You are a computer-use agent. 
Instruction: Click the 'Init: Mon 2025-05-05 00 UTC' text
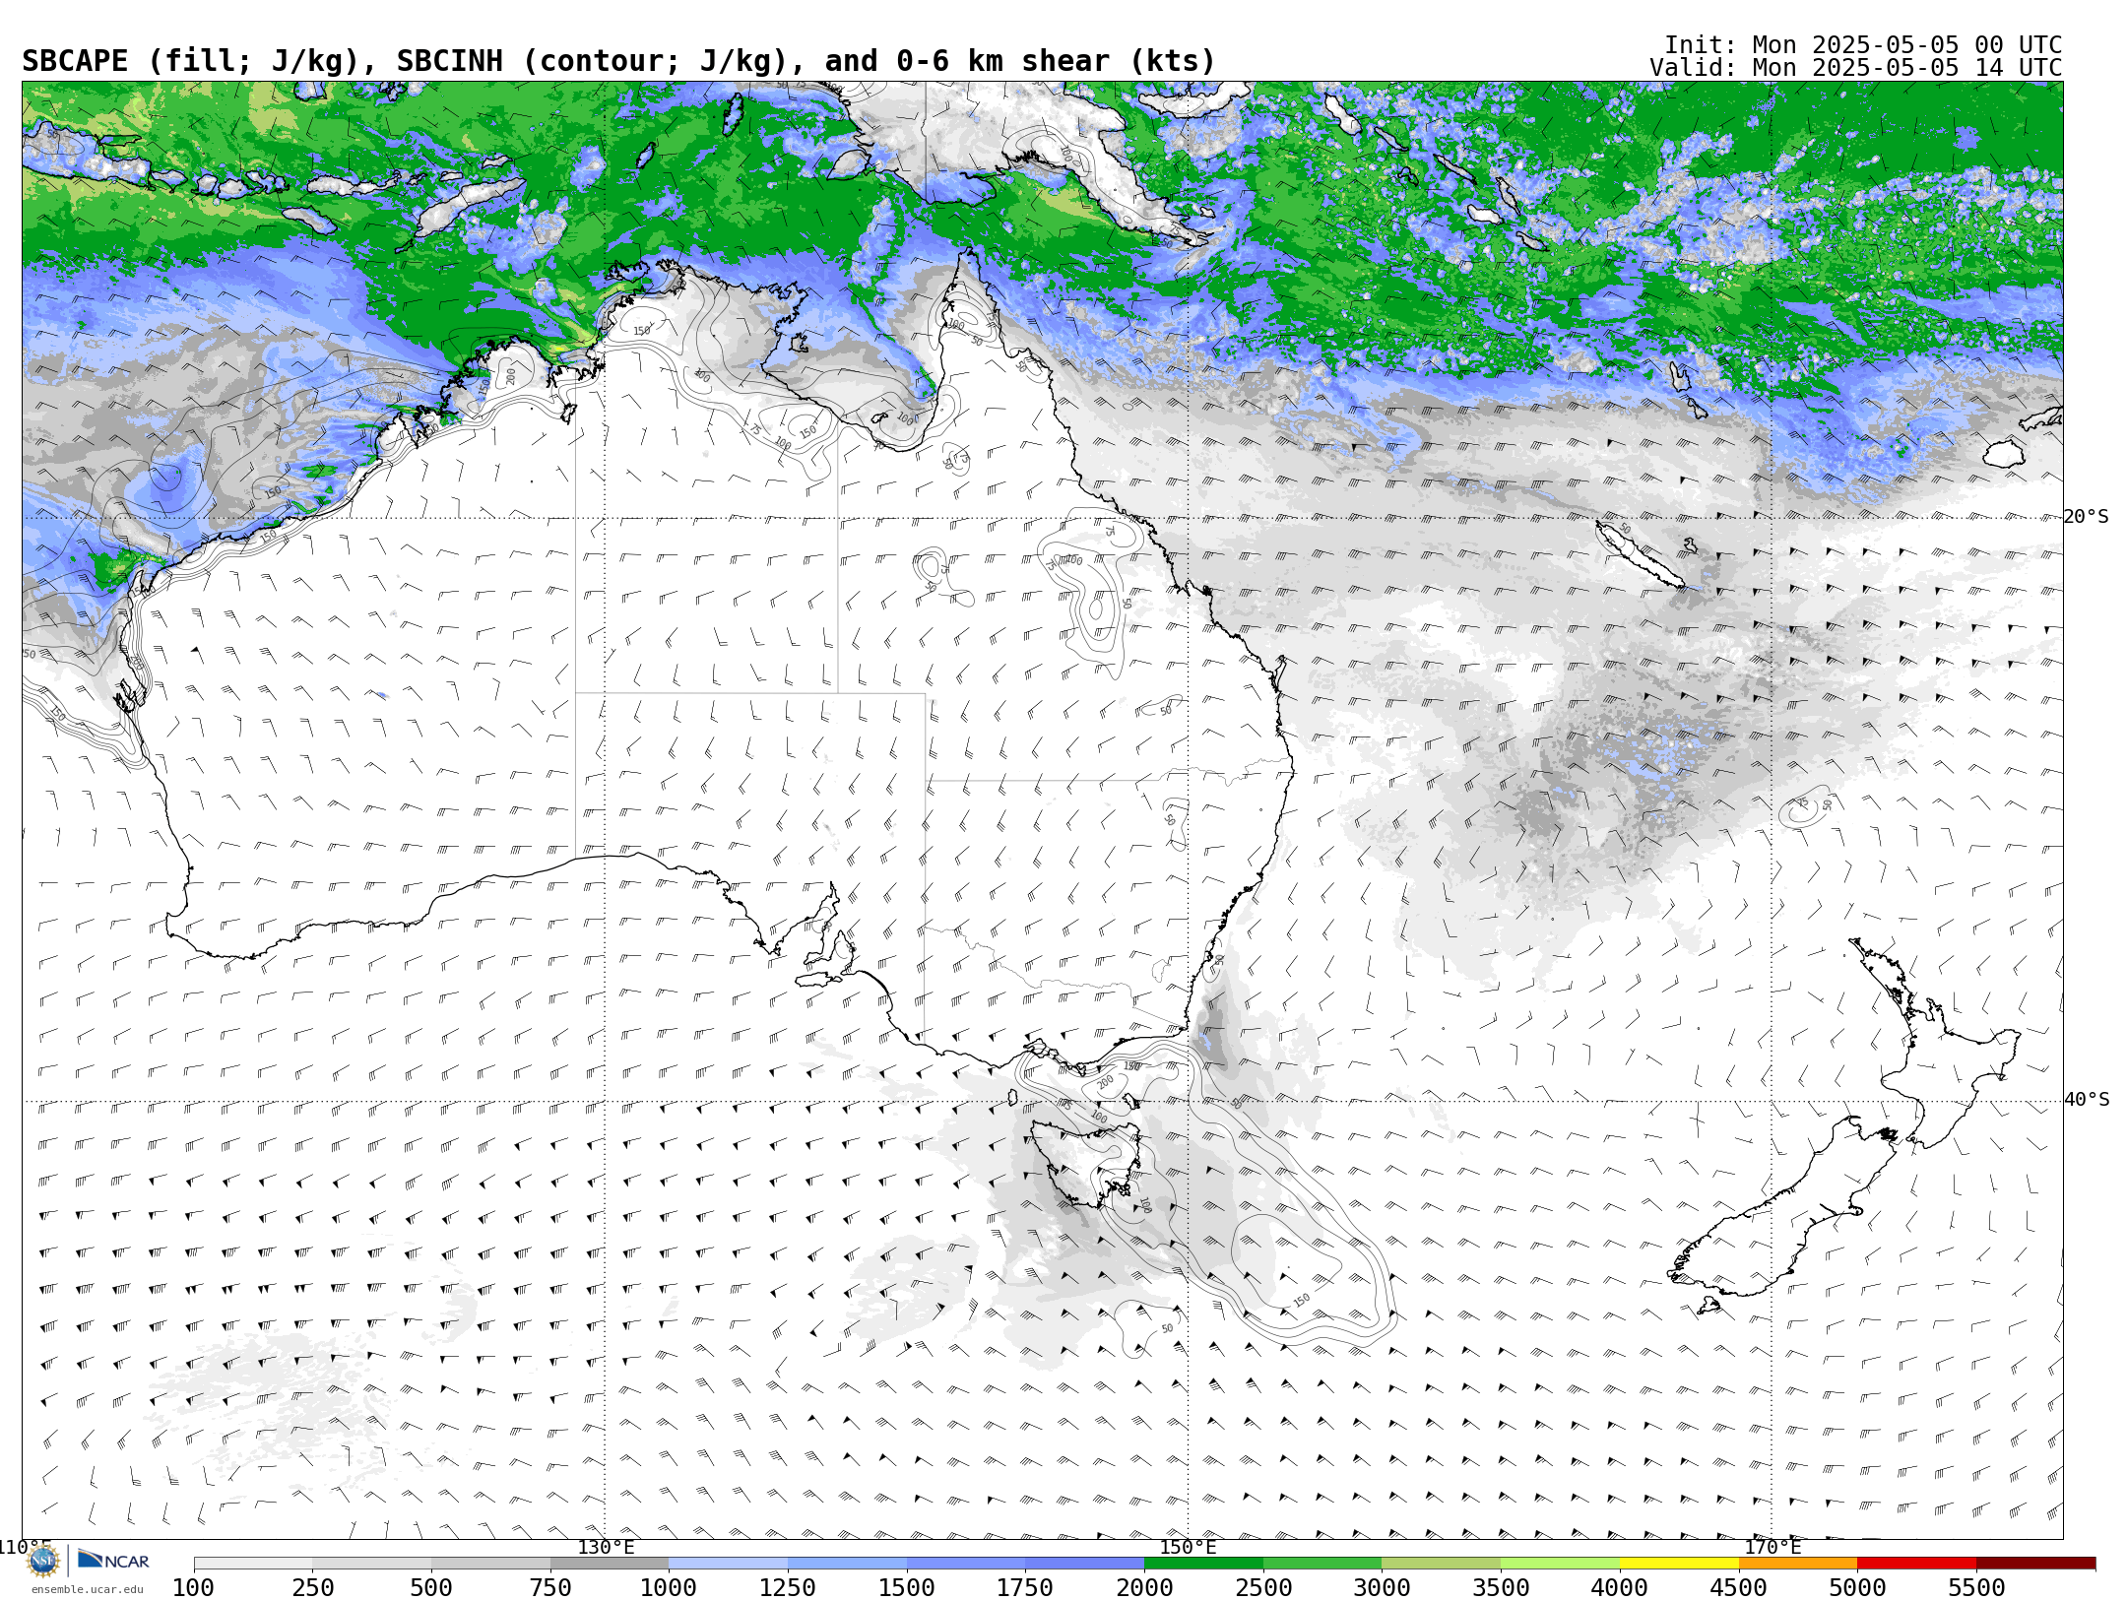1863,45
